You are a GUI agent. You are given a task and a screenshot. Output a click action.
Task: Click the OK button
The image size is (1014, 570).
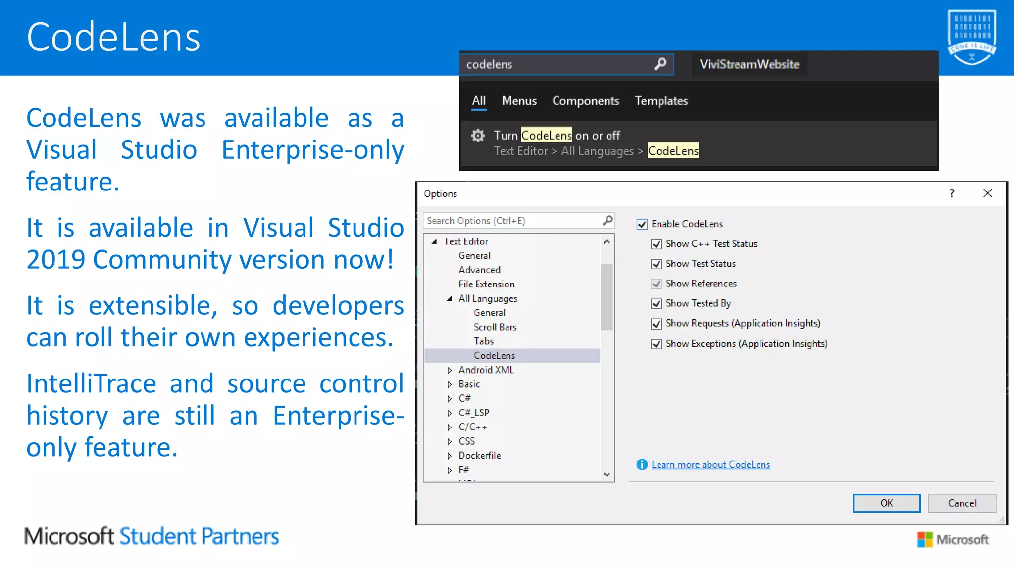886,503
